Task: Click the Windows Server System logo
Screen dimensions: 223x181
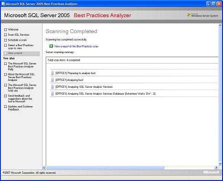Action: 203,15
